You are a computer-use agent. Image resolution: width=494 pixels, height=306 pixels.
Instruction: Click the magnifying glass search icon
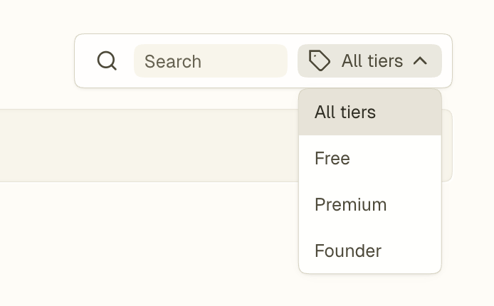107,61
